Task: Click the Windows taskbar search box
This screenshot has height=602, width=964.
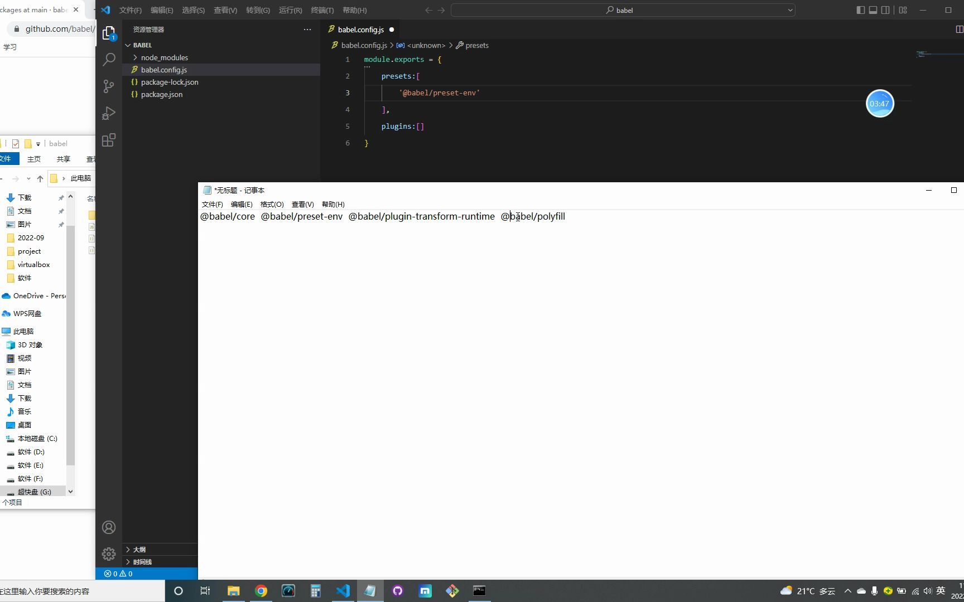Action: pyautogui.click(x=83, y=591)
